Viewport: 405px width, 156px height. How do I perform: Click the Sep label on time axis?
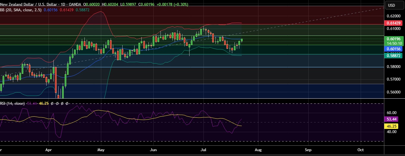click(308, 150)
